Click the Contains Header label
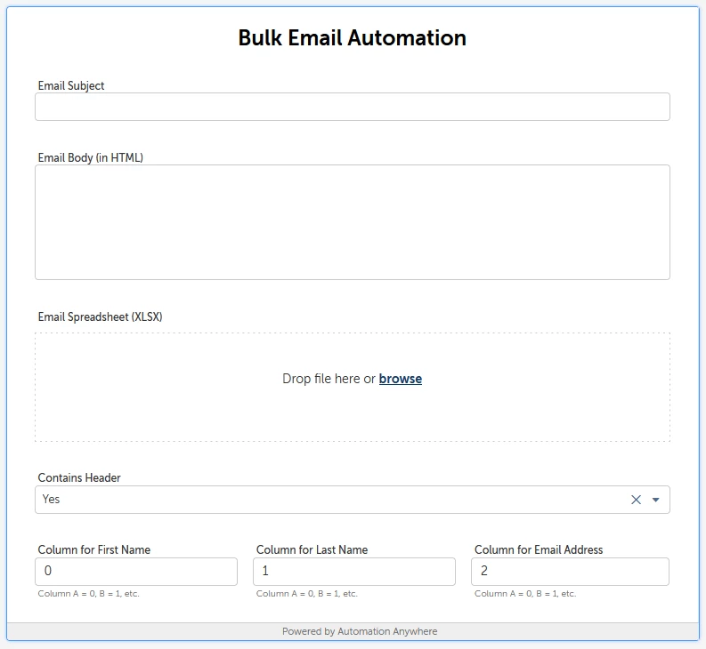 79,477
